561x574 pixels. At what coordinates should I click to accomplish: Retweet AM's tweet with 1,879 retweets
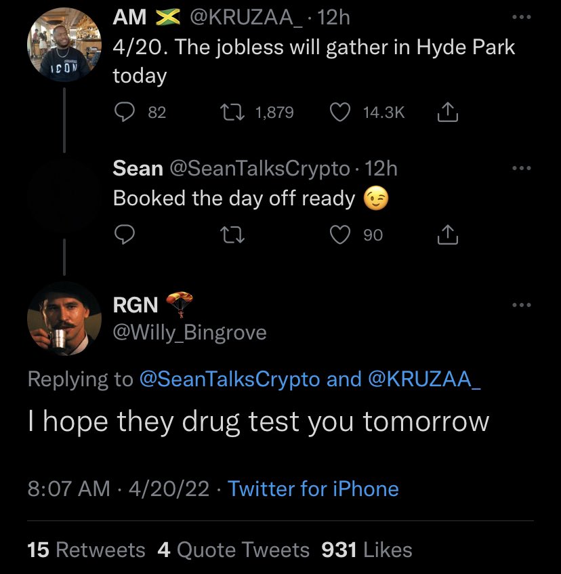click(232, 112)
